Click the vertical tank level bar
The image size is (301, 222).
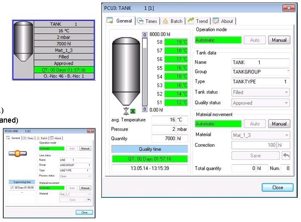[x=145, y=71]
